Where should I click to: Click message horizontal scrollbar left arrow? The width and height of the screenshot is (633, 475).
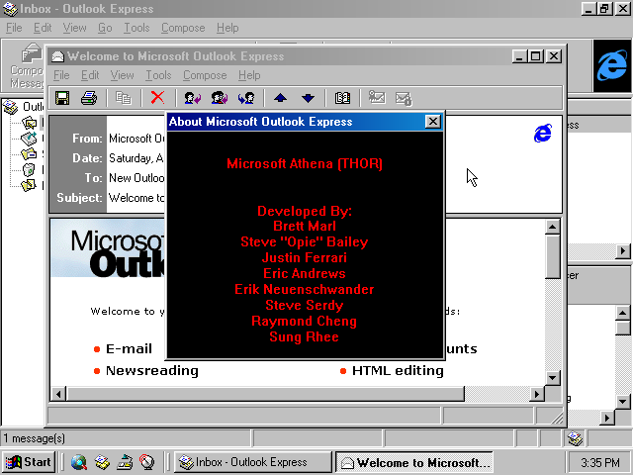(58, 394)
